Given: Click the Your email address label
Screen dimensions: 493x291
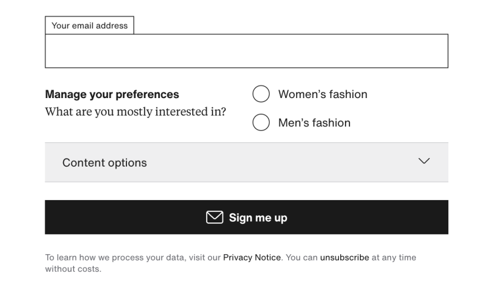Looking at the screenshot, I should [90, 26].
